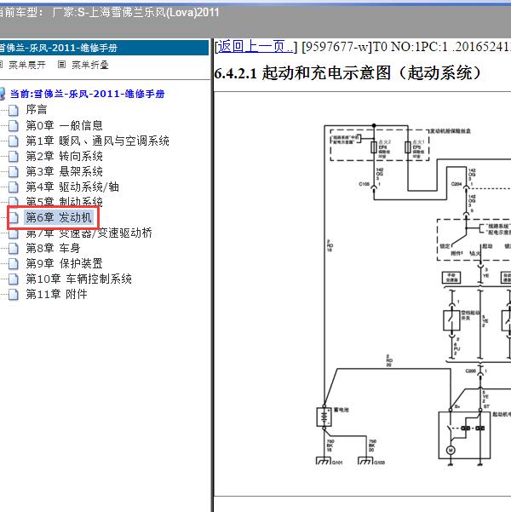
Task: Click 菜单展开 to expand menu
Action: point(27,65)
